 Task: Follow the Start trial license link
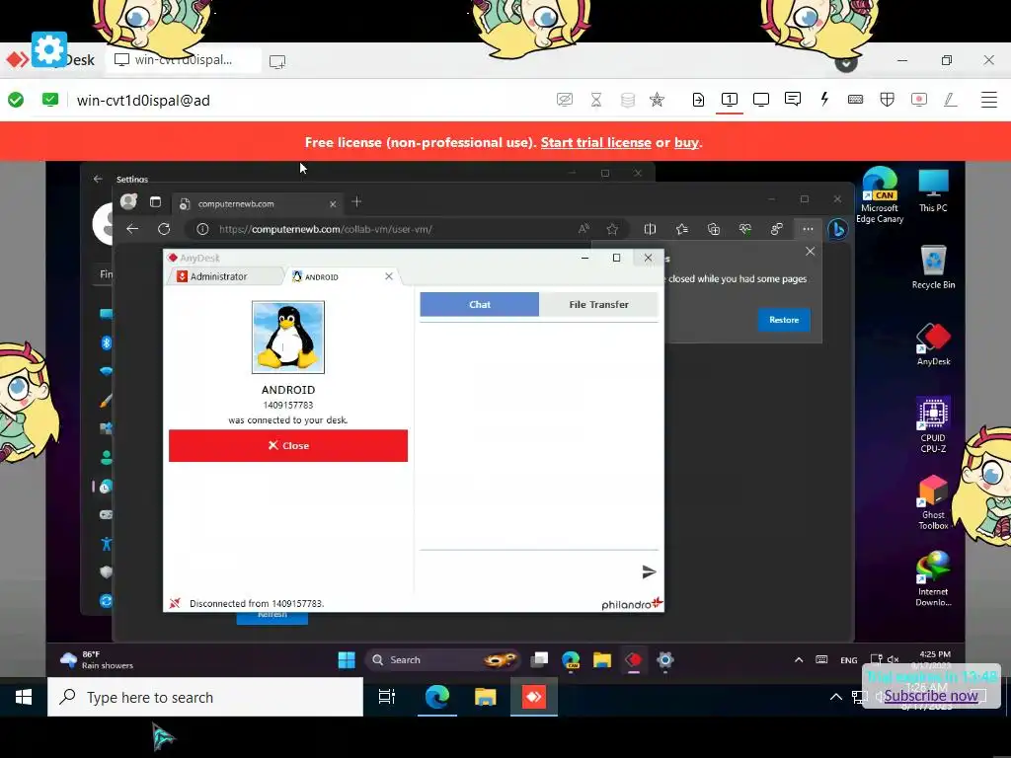coord(595,142)
